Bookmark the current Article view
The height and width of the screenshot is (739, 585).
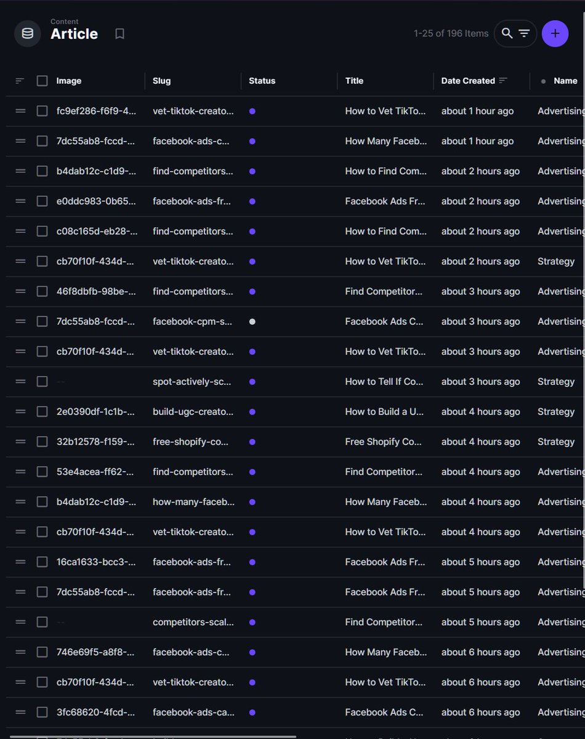[x=120, y=34]
